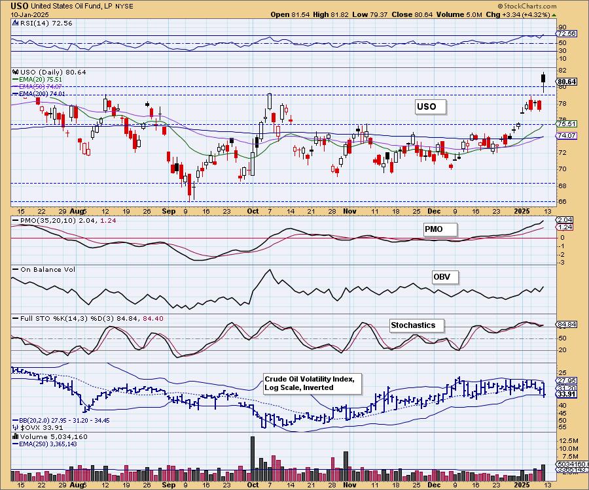Click the USO ticker symbol in the chart title
Viewport: 589px width, 490px height.
(20, 6)
